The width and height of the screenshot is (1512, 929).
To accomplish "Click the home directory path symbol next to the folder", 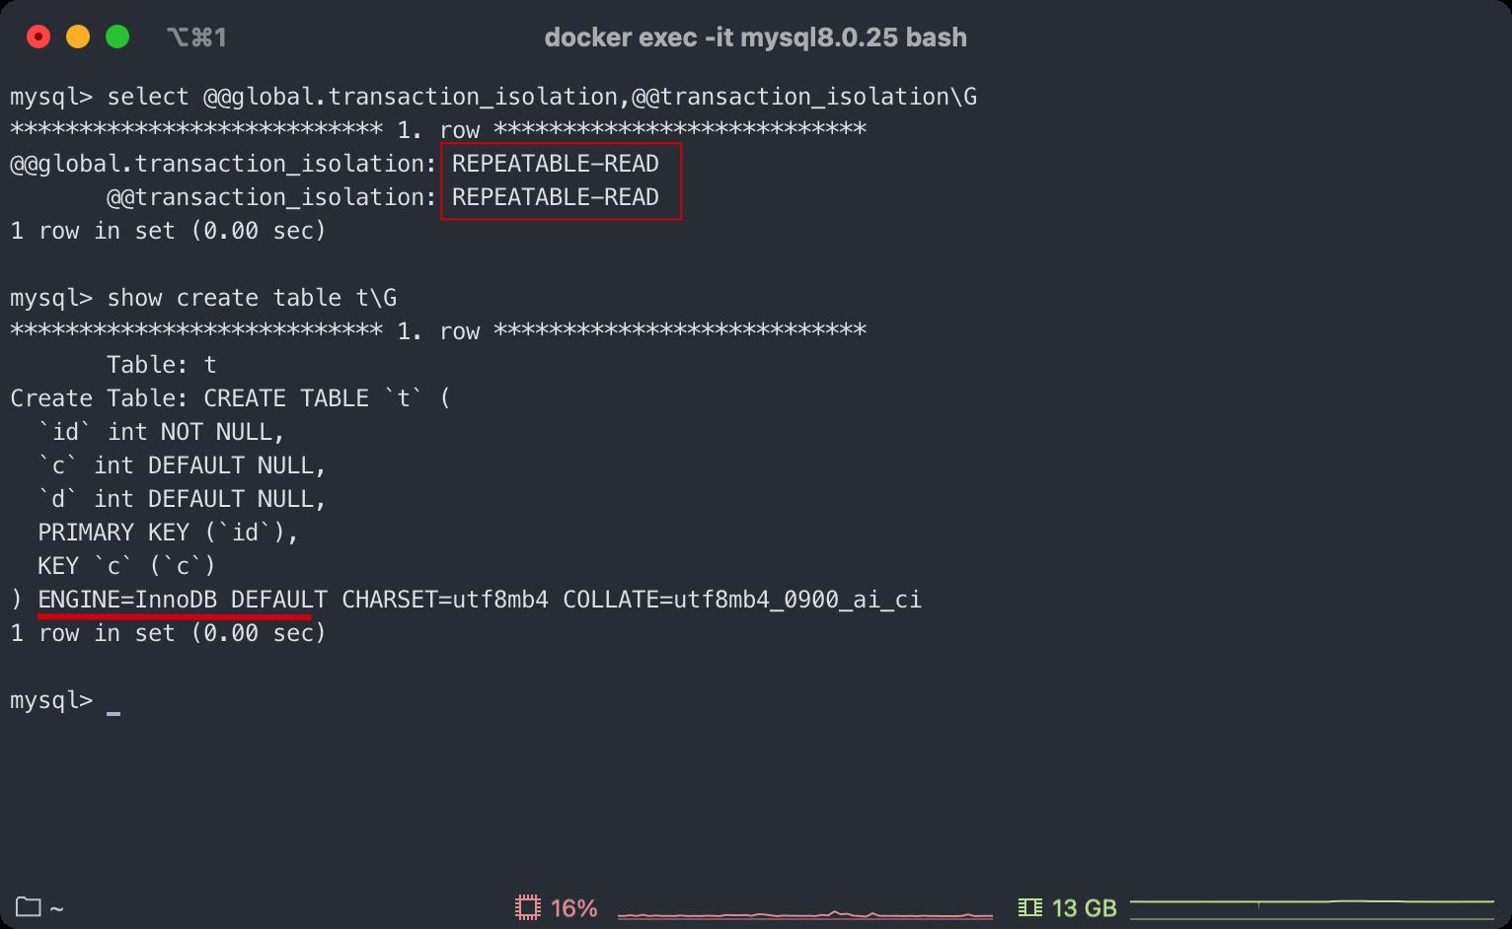I will 57,908.
